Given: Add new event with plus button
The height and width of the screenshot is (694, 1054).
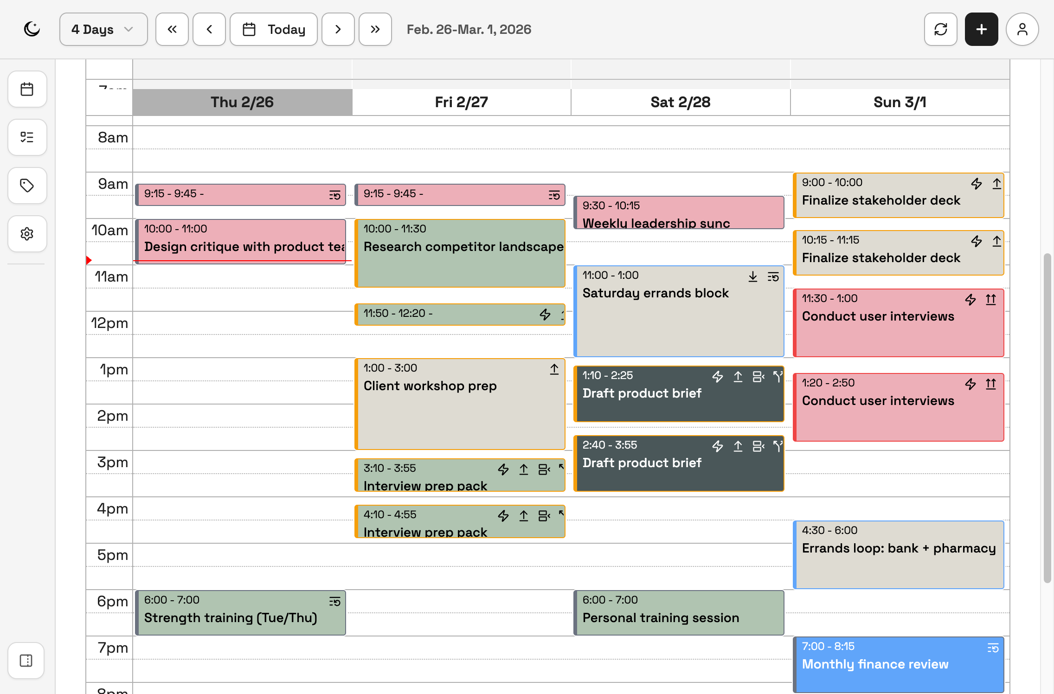Looking at the screenshot, I should tap(982, 29).
